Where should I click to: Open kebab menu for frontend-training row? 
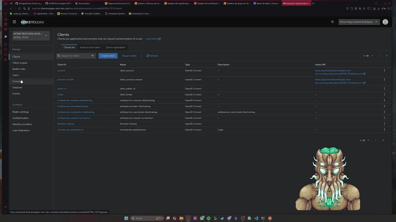click(384, 124)
